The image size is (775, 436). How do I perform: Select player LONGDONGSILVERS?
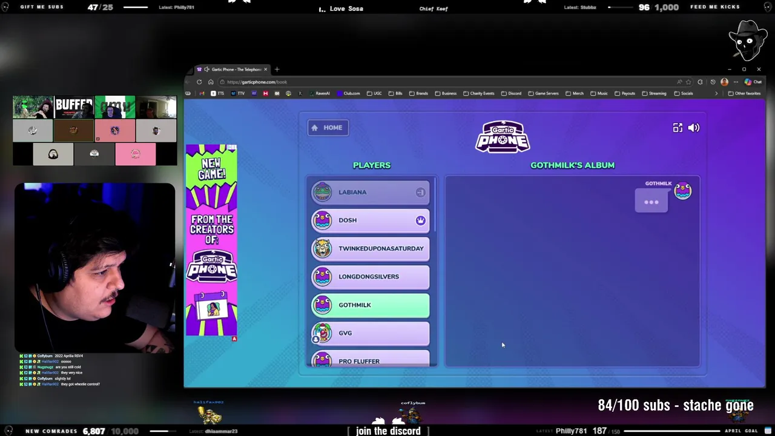coord(371,277)
